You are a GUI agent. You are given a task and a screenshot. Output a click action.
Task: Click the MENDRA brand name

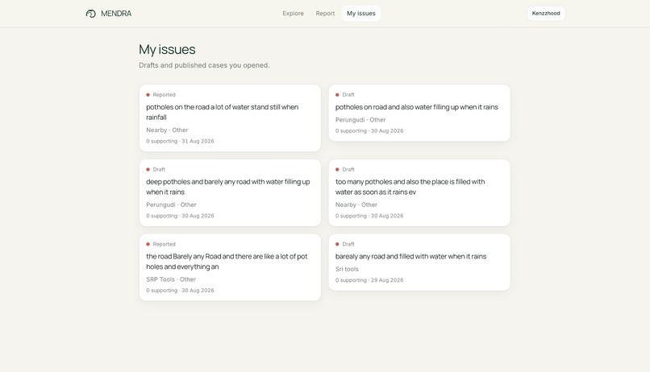tap(116, 14)
